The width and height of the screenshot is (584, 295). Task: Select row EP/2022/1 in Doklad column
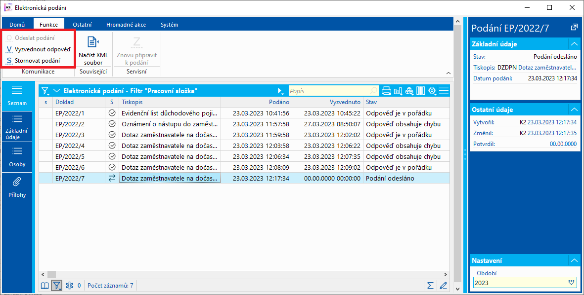tap(79, 113)
